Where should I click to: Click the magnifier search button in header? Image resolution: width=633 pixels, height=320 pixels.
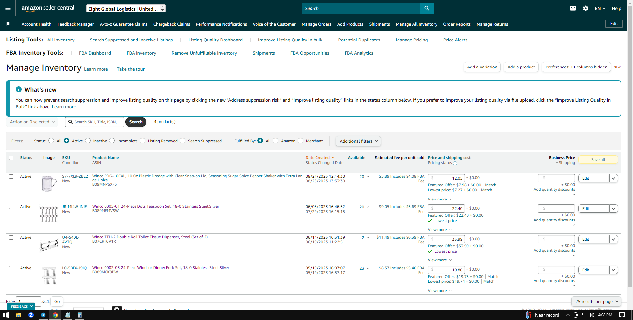coord(427,8)
